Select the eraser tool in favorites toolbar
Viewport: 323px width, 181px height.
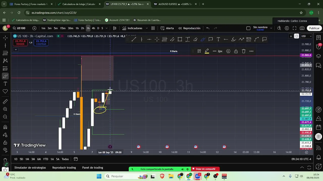click(x=195, y=39)
